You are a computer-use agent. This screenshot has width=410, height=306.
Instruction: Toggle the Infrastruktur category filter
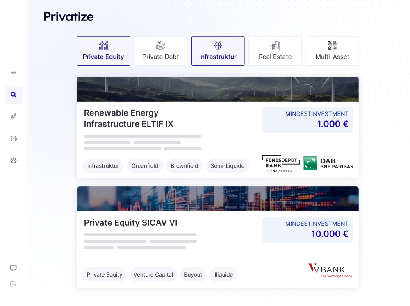coord(218,51)
